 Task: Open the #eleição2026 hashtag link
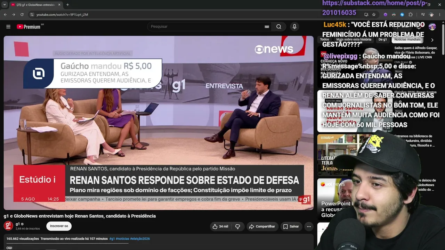click(140, 239)
